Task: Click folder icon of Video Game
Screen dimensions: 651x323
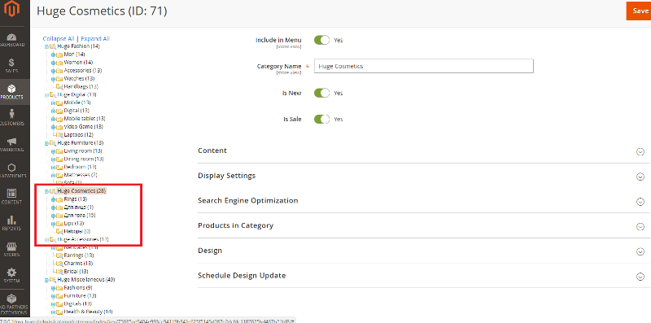Action: point(59,127)
